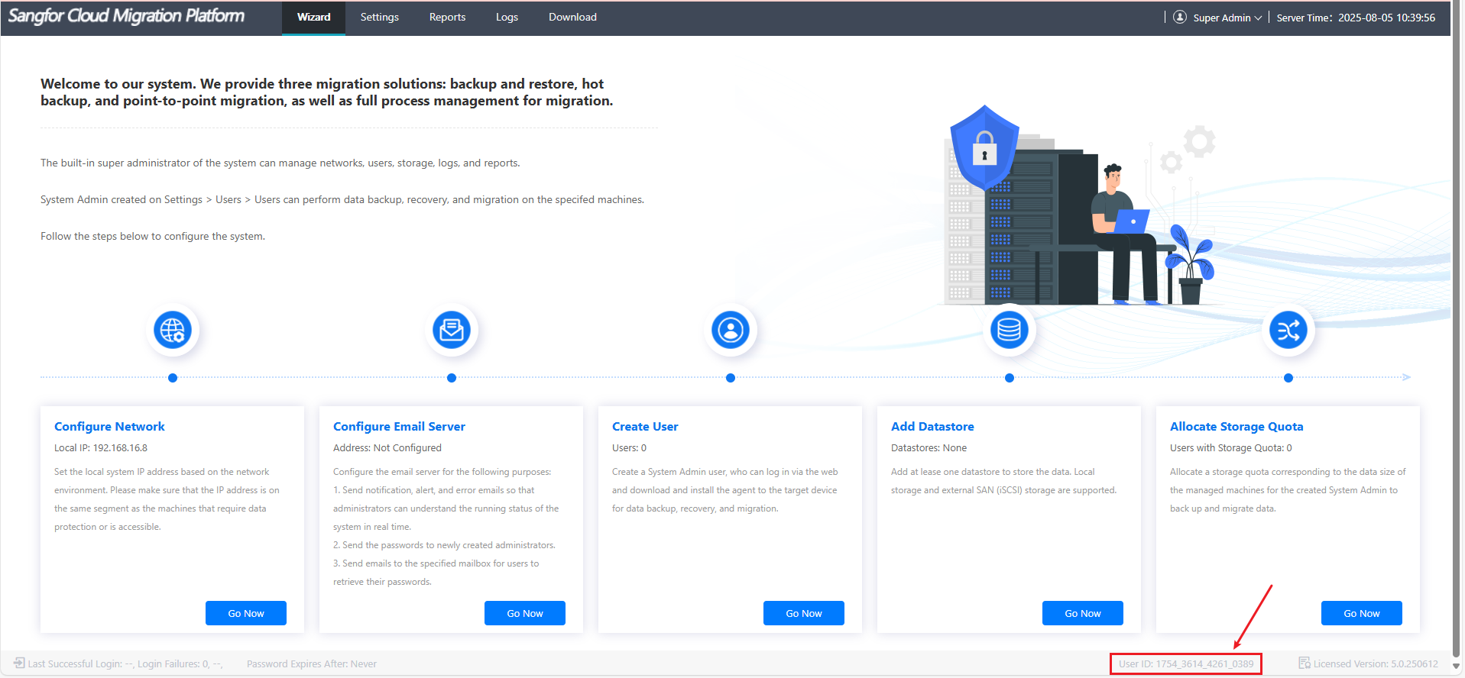The image size is (1465, 678).
Task: Open the Super Admin dropdown menu
Action: (x=1227, y=18)
